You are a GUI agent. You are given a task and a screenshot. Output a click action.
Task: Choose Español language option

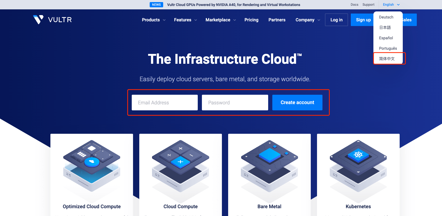click(386, 38)
